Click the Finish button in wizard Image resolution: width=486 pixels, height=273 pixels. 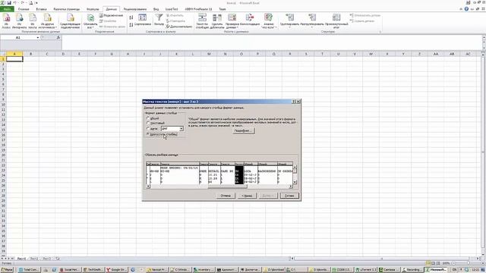click(289, 196)
